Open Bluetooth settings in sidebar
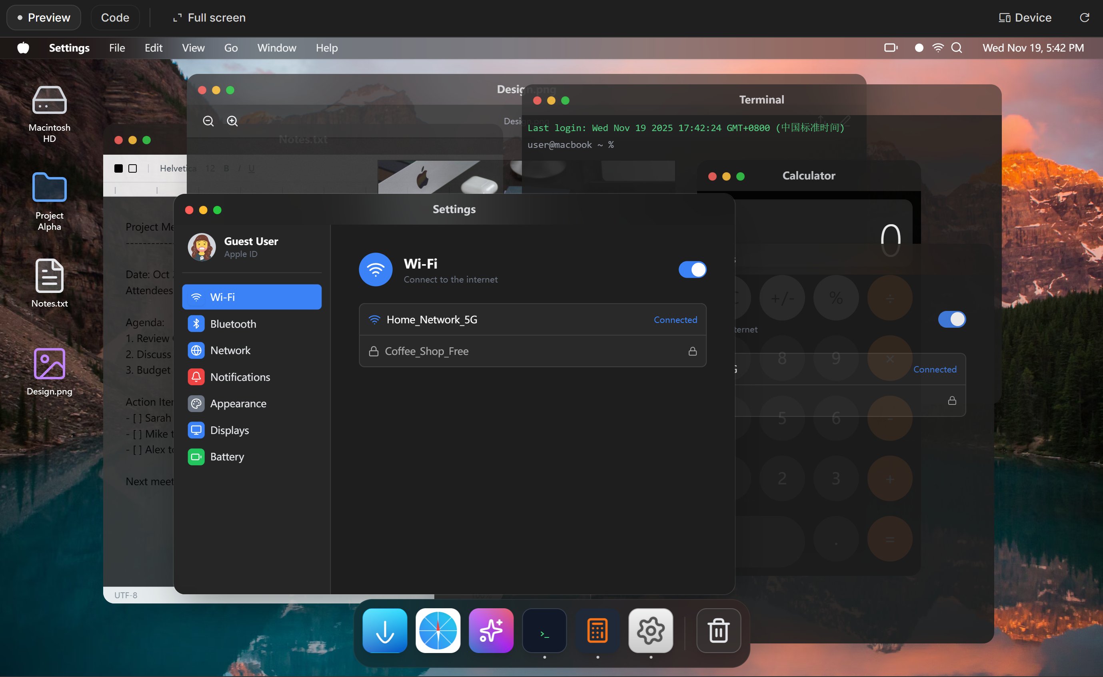This screenshot has width=1103, height=677. (x=233, y=324)
